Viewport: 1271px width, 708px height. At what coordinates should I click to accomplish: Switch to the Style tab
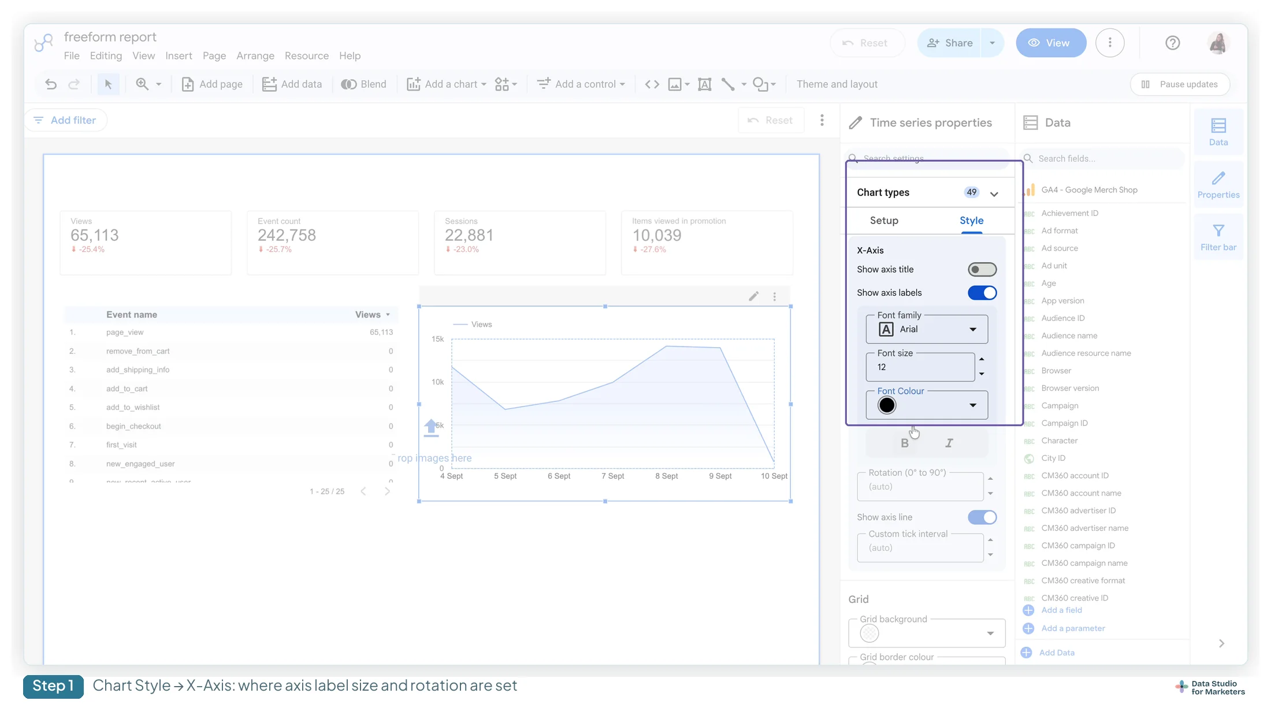pyautogui.click(x=971, y=221)
